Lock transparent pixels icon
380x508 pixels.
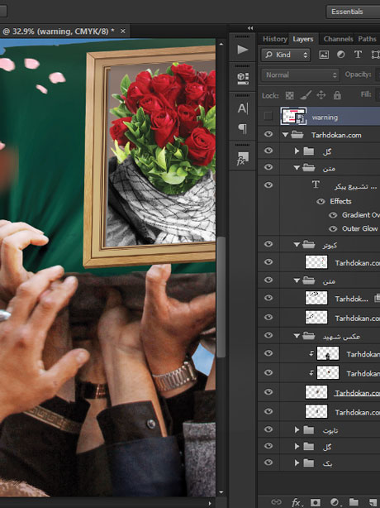point(289,95)
